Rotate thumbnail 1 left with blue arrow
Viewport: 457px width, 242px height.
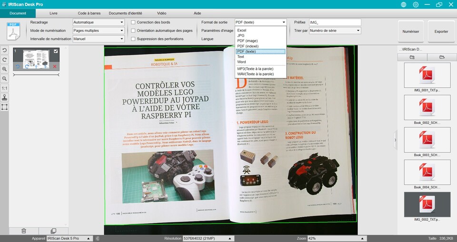tap(18, 66)
